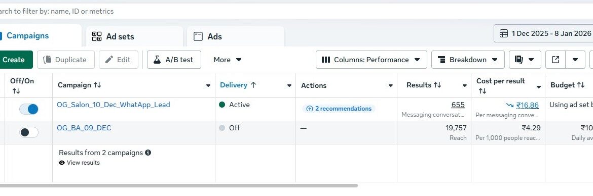Sort by Results column arrows
The width and height of the screenshot is (593, 196).
tap(437, 85)
